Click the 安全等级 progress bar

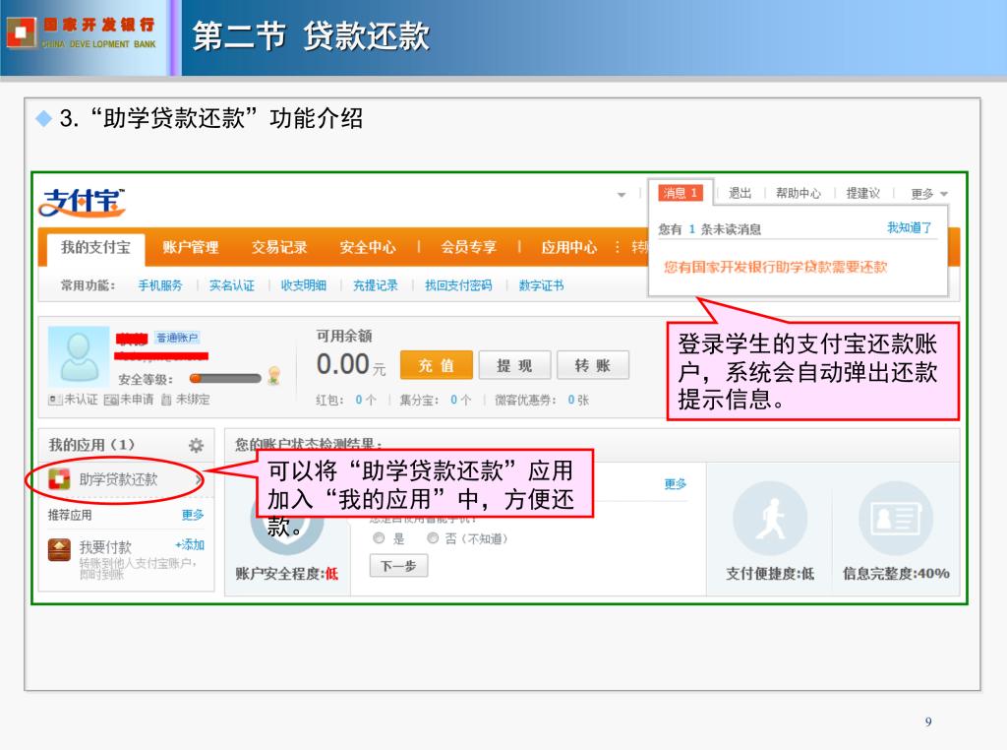click(225, 378)
